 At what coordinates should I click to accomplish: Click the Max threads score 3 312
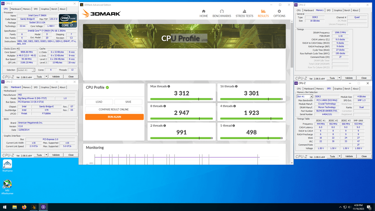(182, 93)
